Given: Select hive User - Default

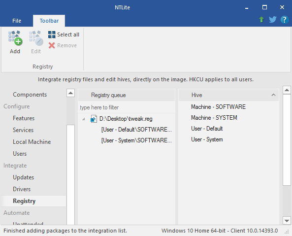Looking at the screenshot, I should (207, 129).
